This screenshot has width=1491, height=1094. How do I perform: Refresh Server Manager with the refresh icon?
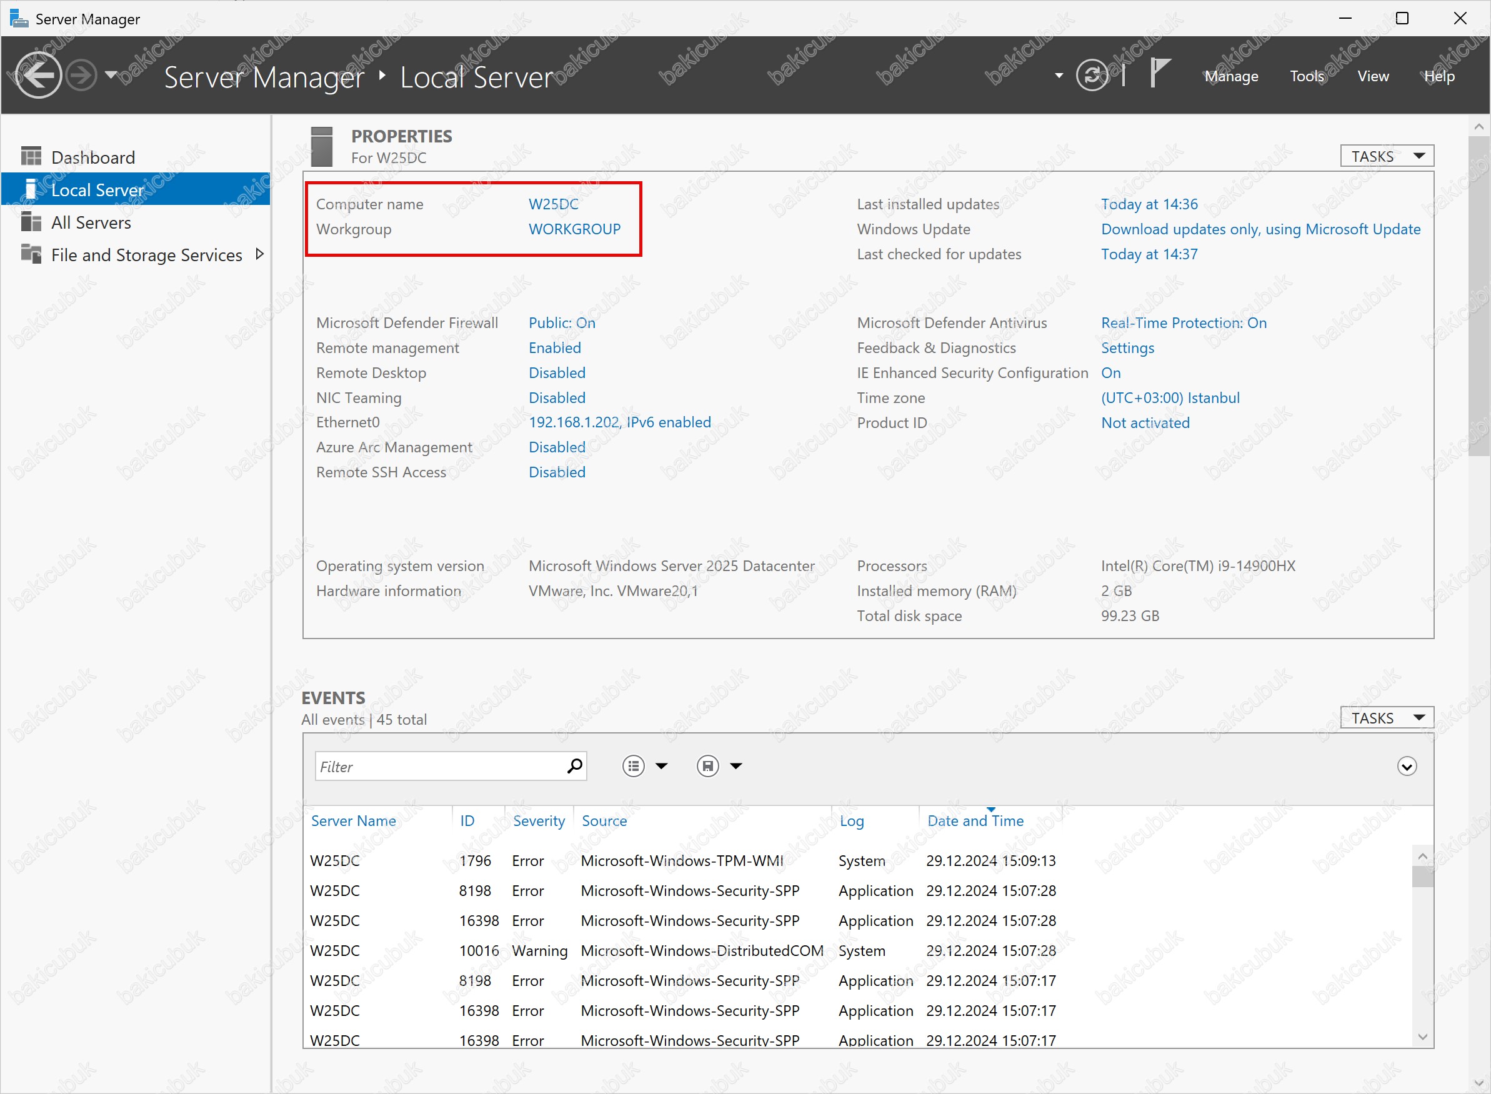point(1092,75)
